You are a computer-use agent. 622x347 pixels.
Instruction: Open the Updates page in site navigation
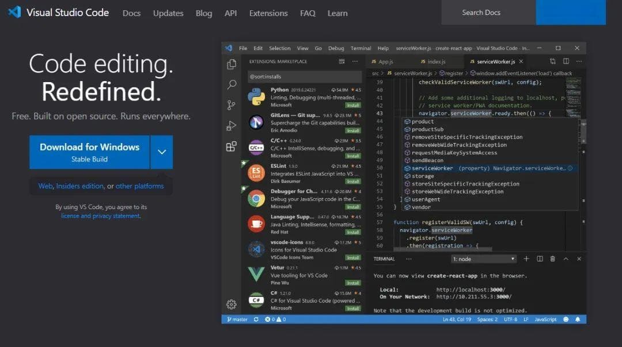click(168, 13)
